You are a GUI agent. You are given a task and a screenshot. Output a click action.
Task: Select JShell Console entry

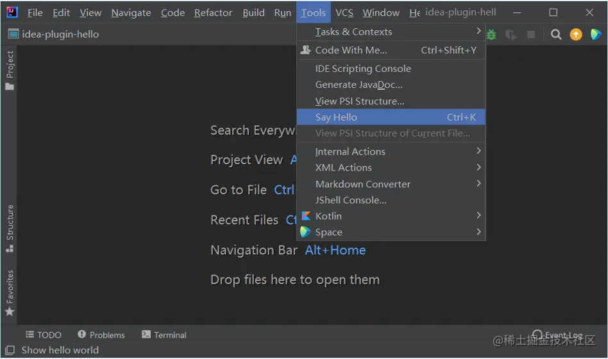[x=391, y=201]
